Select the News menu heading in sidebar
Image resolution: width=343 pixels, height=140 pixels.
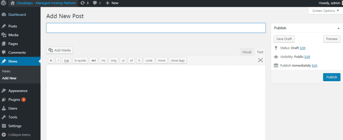click(20, 61)
